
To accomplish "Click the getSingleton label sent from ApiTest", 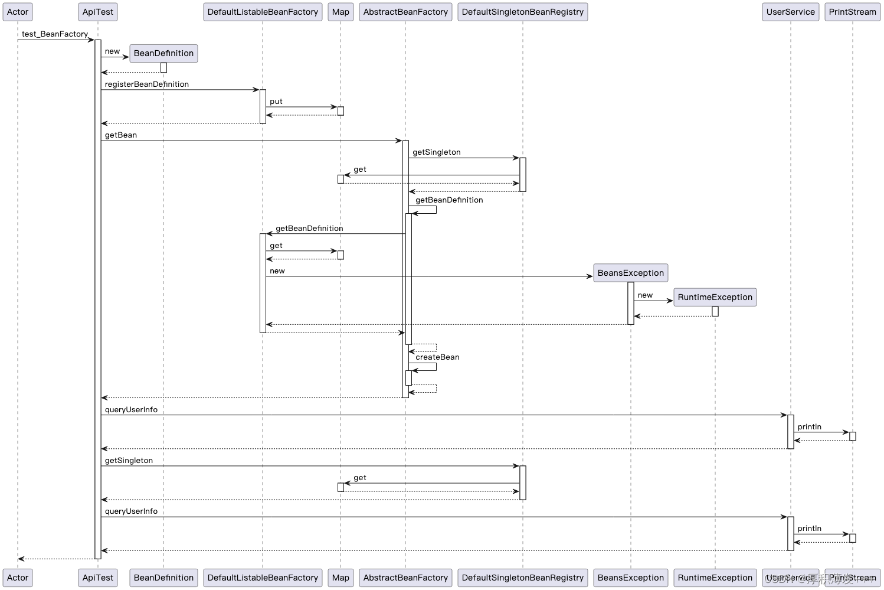I will point(129,461).
